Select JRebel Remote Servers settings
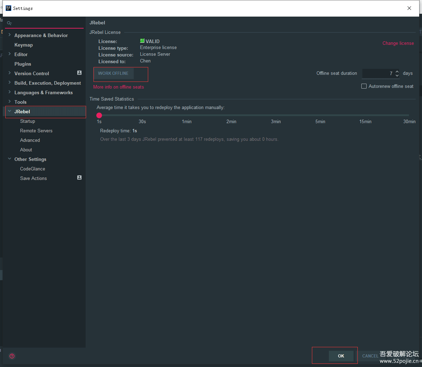 point(36,131)
